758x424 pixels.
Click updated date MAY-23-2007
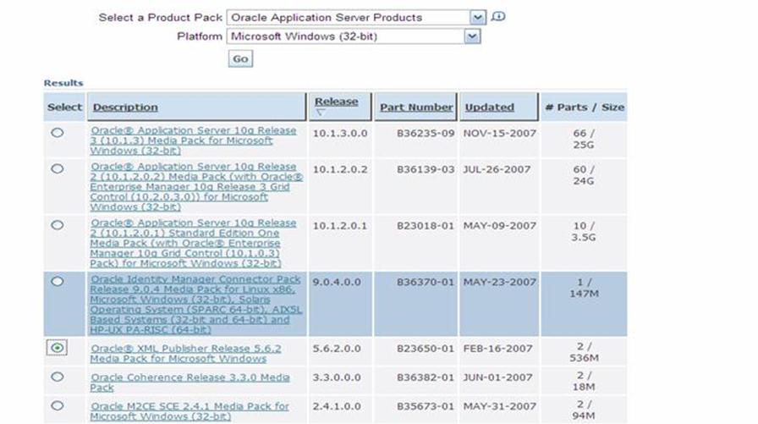click(x=500, y=282)
